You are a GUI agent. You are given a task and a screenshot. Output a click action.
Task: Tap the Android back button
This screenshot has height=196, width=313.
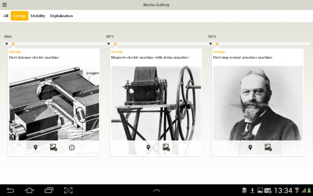[10, 190]
